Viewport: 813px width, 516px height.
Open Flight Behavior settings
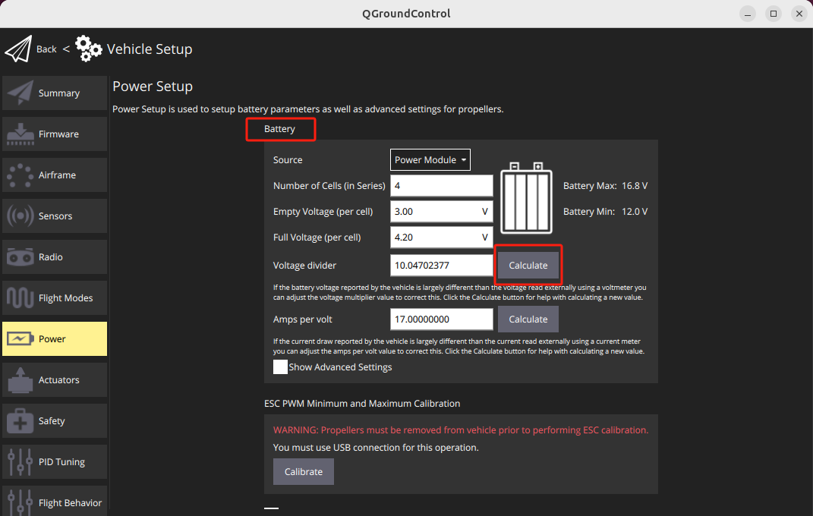[55, 502]
